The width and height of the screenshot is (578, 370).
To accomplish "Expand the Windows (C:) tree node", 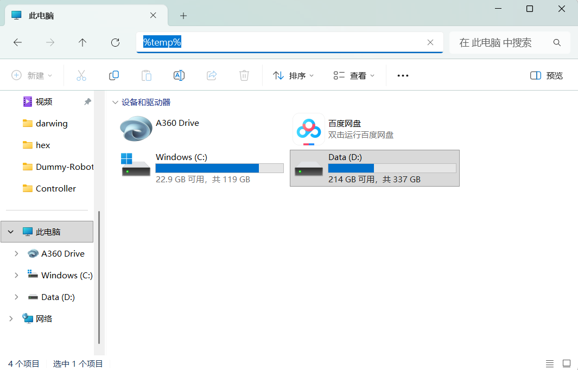I will [x=16, y=275].
